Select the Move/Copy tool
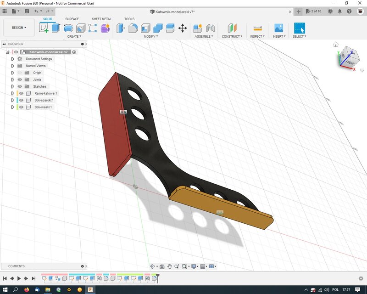 click(183, 28)
